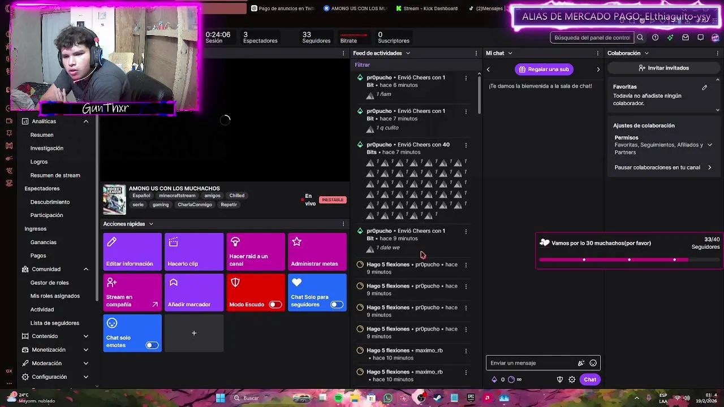Open Descubrimiento in sidebar
Viewport: 724px width, 407px height.
coord(50,202)
